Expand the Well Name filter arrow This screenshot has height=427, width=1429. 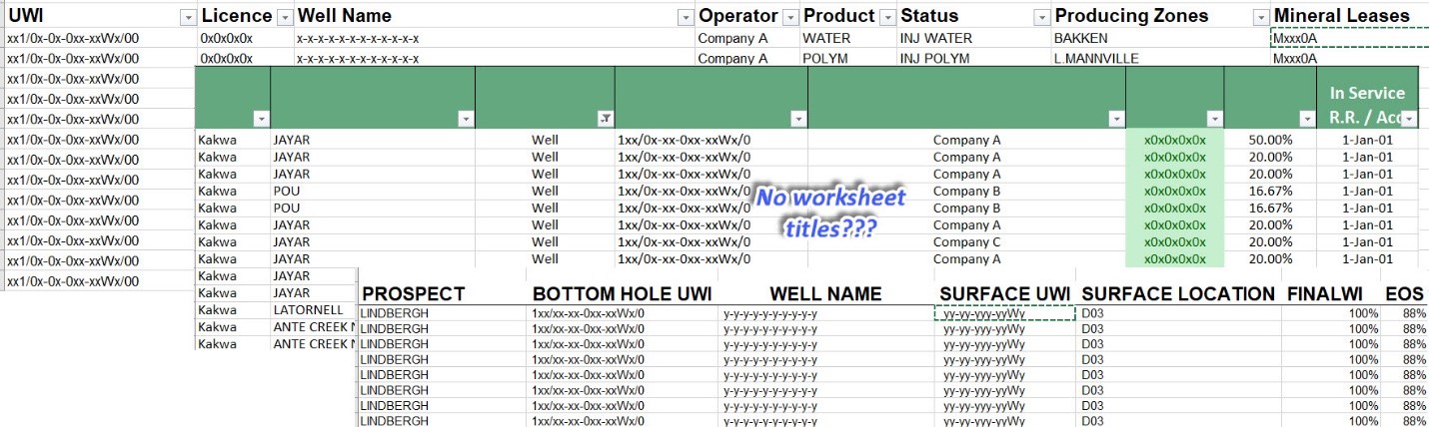click(x=686, y=17)
